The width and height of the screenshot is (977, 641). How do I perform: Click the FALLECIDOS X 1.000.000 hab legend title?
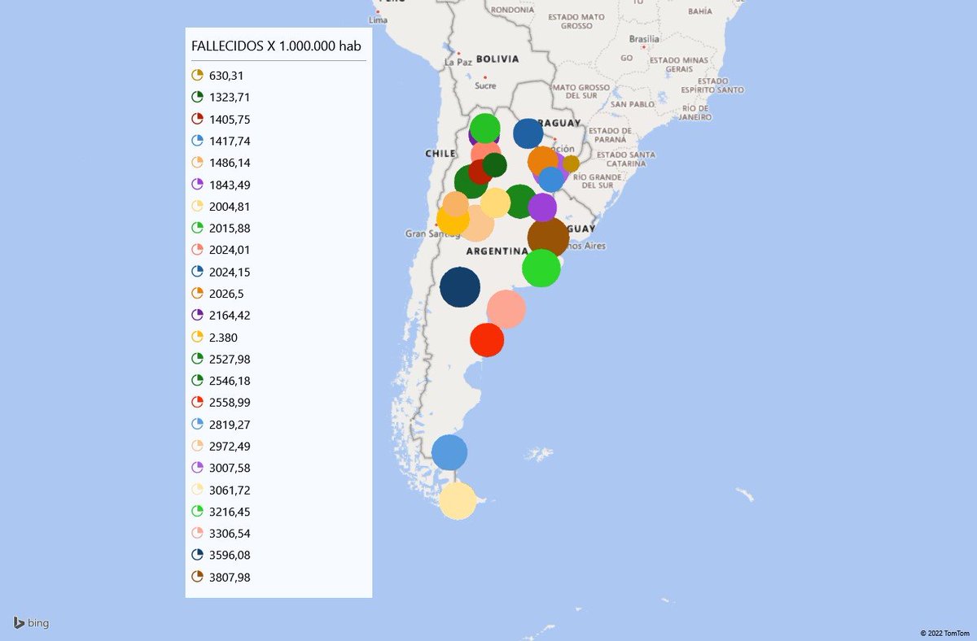click(x=276, y=46)
